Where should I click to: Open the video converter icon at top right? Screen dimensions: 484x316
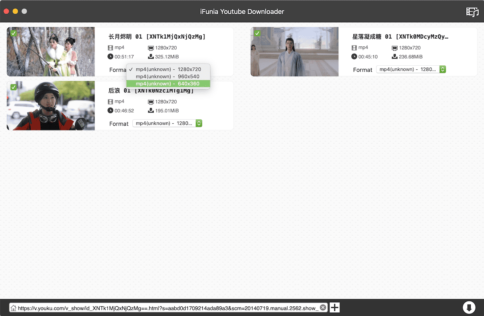[x=472, y=12]
